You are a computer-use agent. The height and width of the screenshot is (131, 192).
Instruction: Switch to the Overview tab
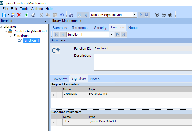[60, 79]
